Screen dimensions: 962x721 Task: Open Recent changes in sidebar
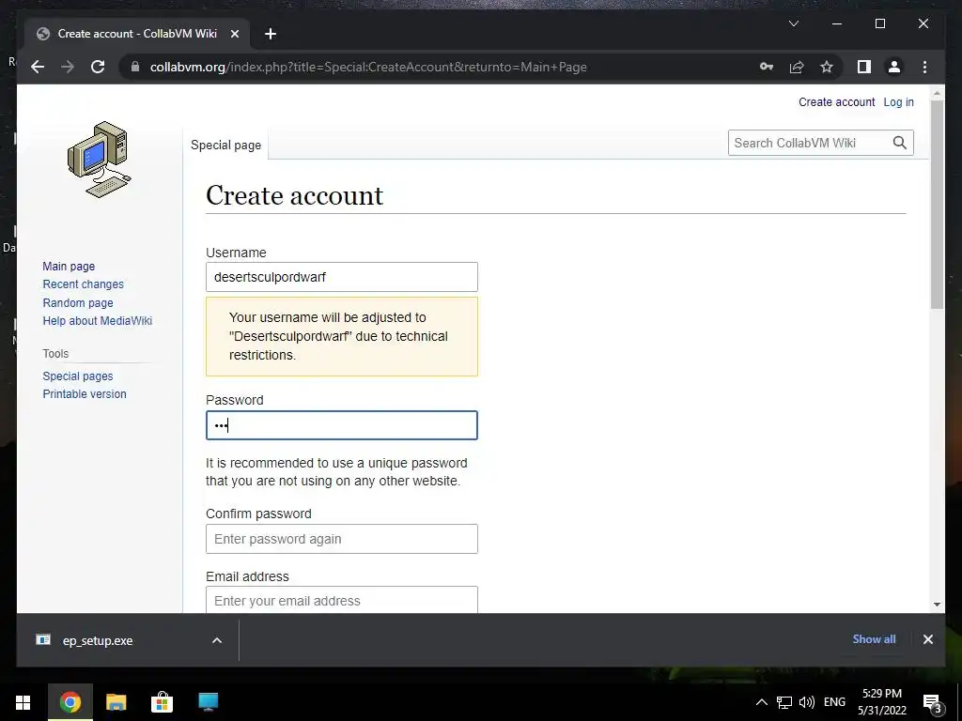pyautogui.click(x=83, y=284)
